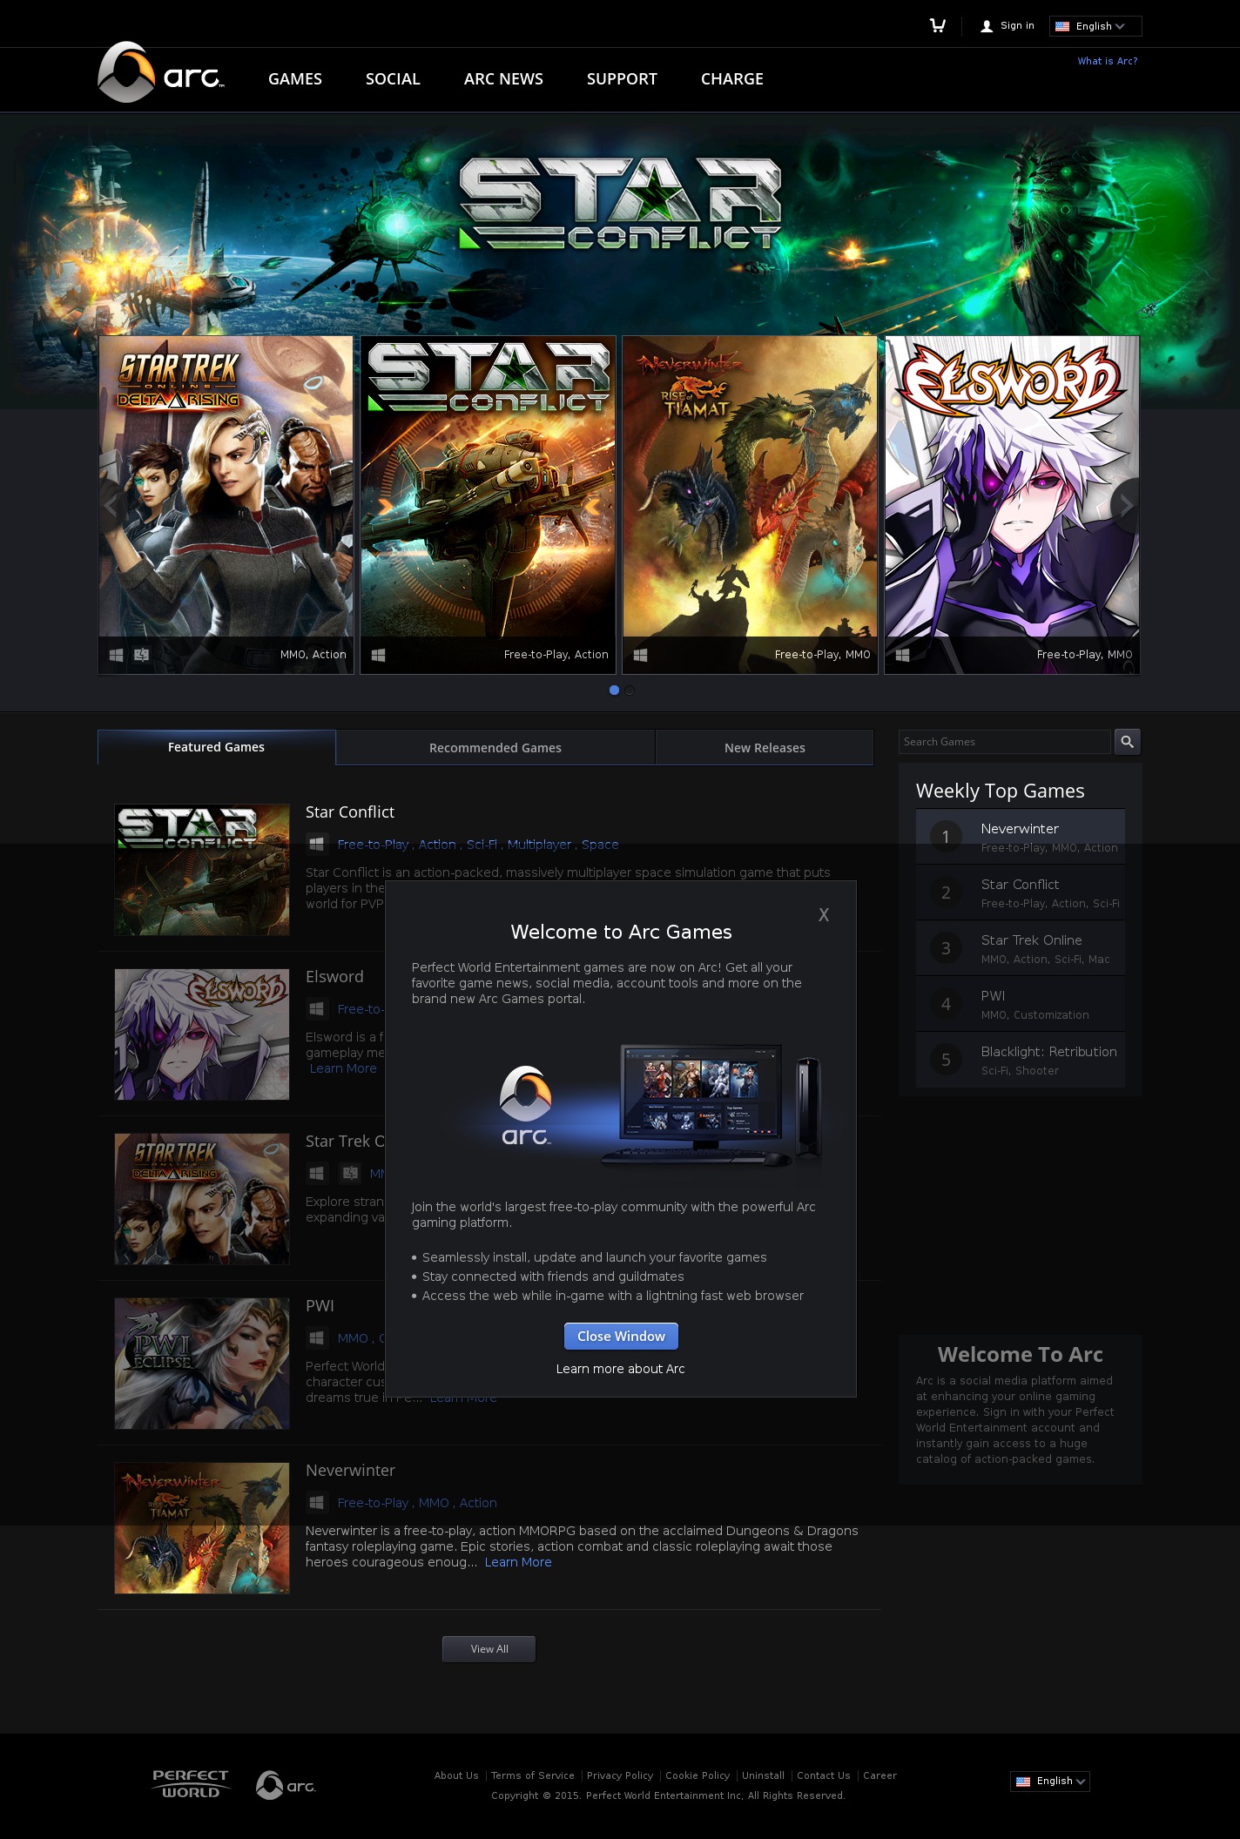Viewport: 1240px width, 1839px height.
Task: Open the header English language dropdown
Action: (x=1095, y=26)
